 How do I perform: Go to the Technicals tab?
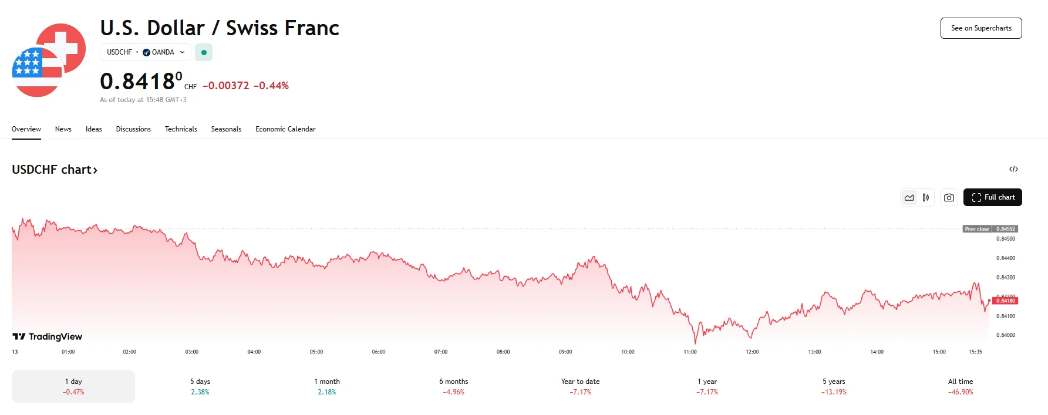point(181,129)
